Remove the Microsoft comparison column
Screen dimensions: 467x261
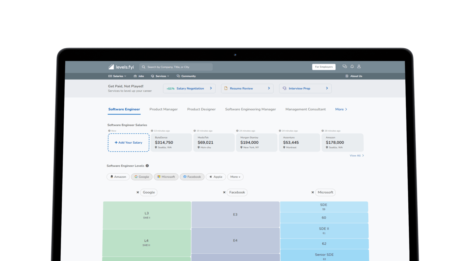point(313,192)
